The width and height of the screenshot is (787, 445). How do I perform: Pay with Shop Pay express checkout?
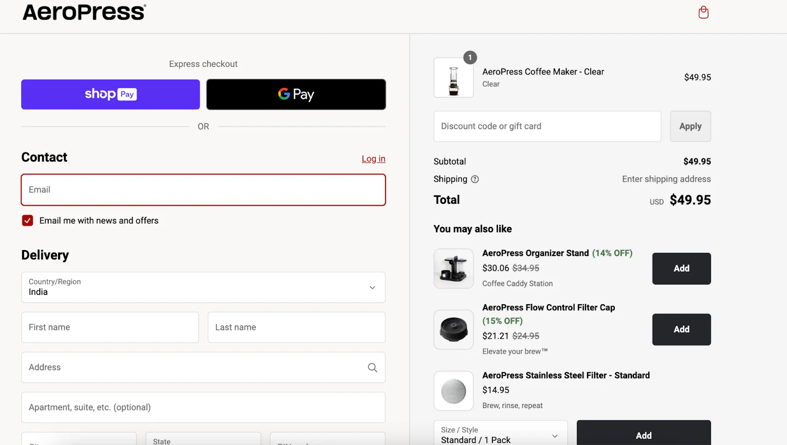point(111,95)
